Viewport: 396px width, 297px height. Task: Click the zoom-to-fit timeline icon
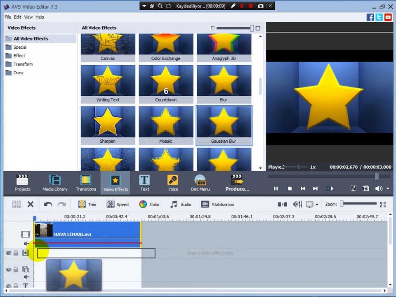coord(383,204)
